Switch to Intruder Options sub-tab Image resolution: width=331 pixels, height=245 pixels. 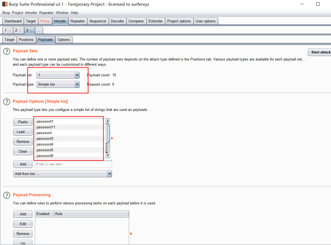click(63, 40)
